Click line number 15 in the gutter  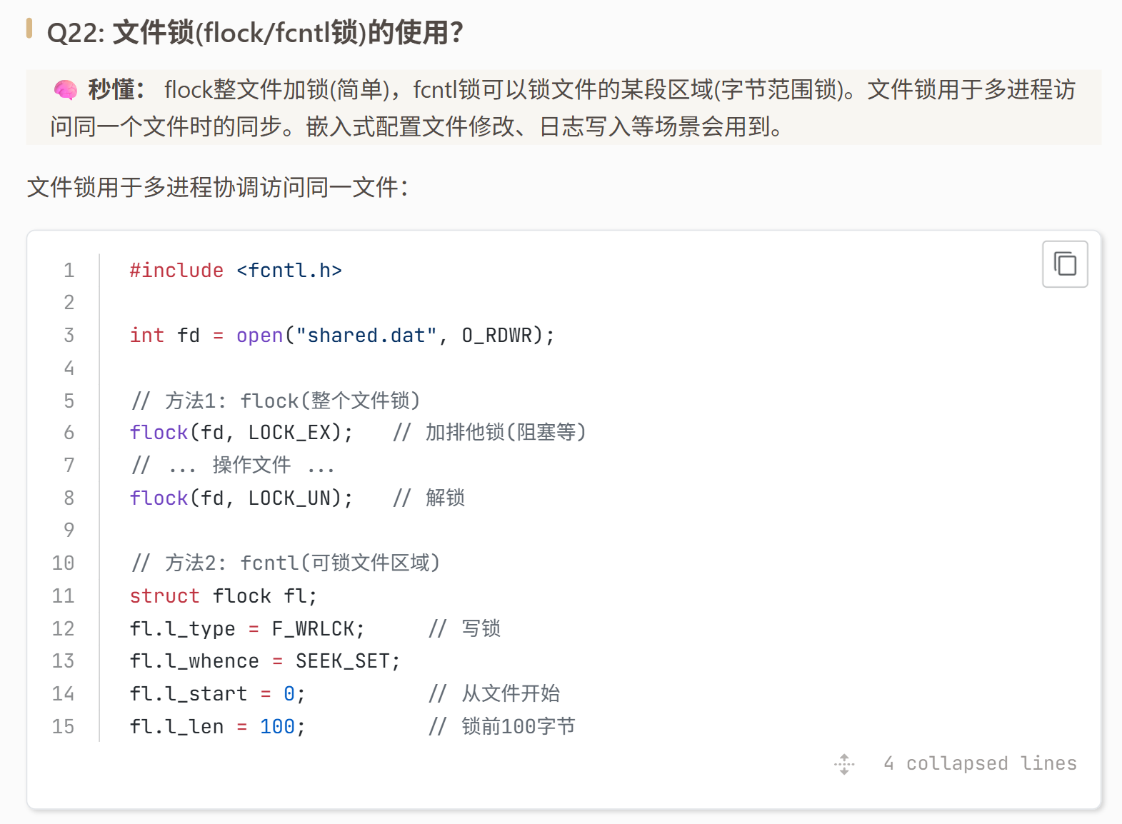(x=63, y=726)
